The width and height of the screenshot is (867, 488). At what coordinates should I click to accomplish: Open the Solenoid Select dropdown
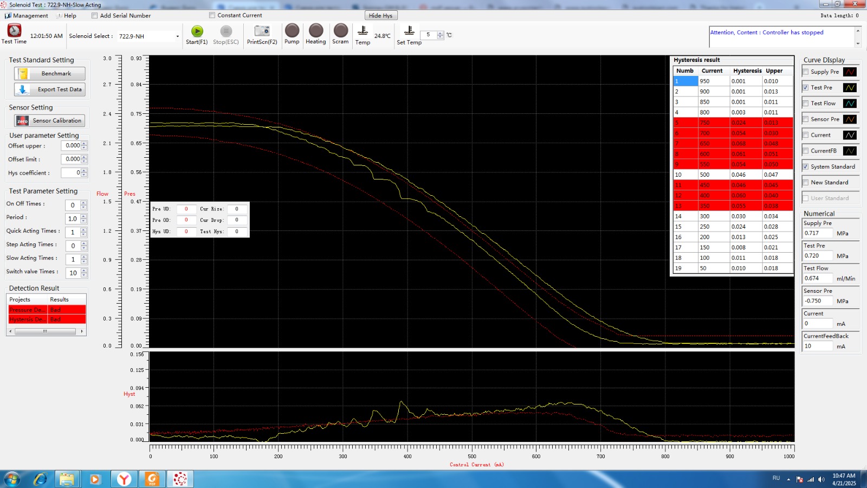(x=177, y=36)
